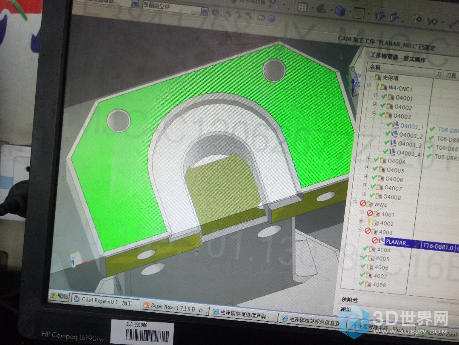Expand the O4005 program group
Viewport: 459px width, 345px height.
point(367,167)
